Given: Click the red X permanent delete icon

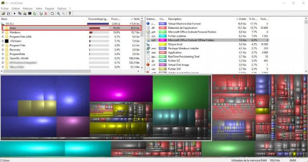Looking at the screenshot, I should [46, 14].
